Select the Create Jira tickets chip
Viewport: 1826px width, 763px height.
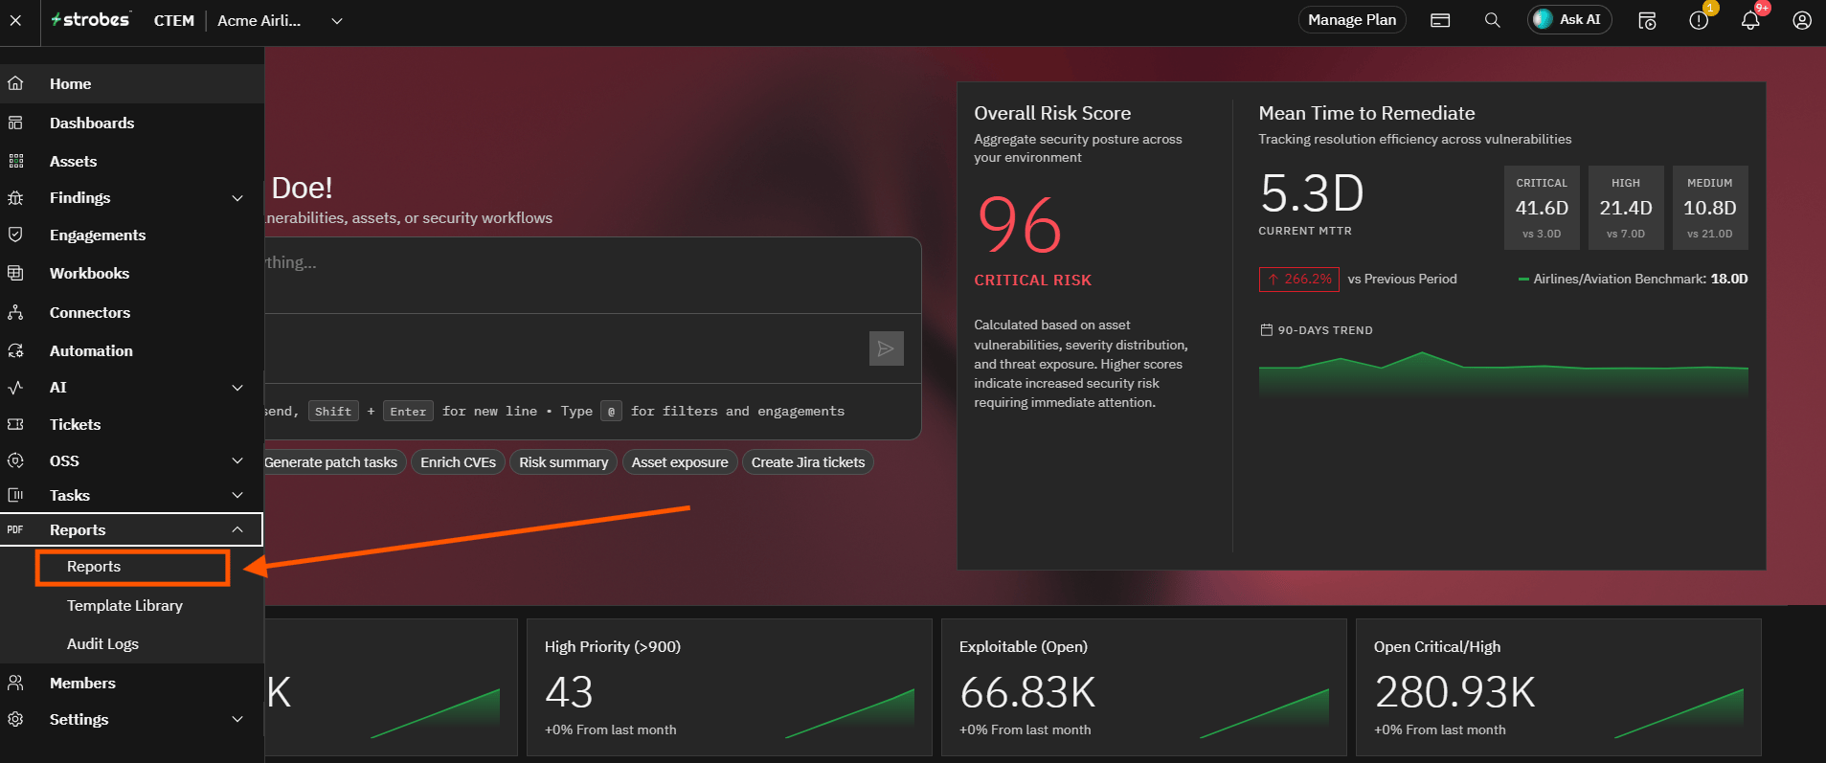tap(808, 462)
